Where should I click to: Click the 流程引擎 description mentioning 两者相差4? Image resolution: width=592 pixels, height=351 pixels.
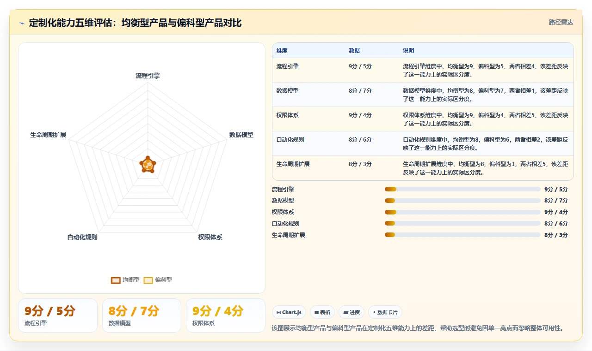[486, 70]
